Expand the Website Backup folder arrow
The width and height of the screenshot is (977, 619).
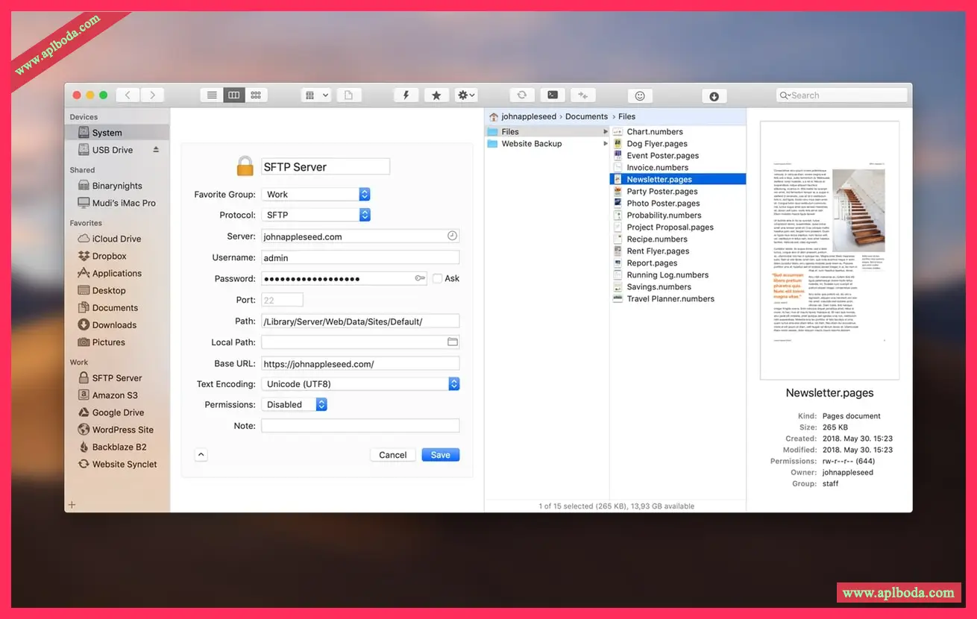click(x=606, y=144)
